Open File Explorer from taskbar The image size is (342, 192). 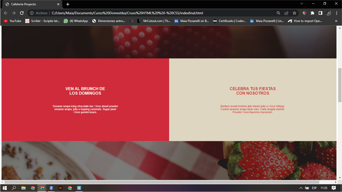(24, 188)
